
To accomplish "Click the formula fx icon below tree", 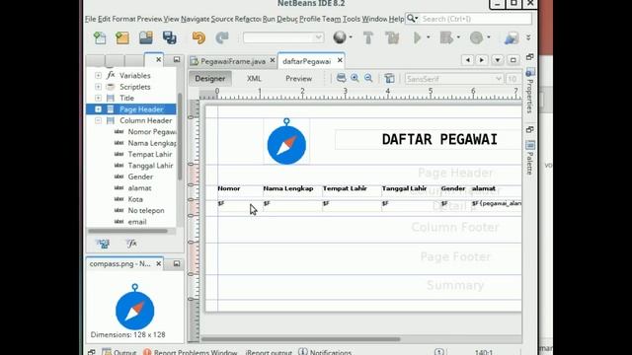I will point(131,244).
